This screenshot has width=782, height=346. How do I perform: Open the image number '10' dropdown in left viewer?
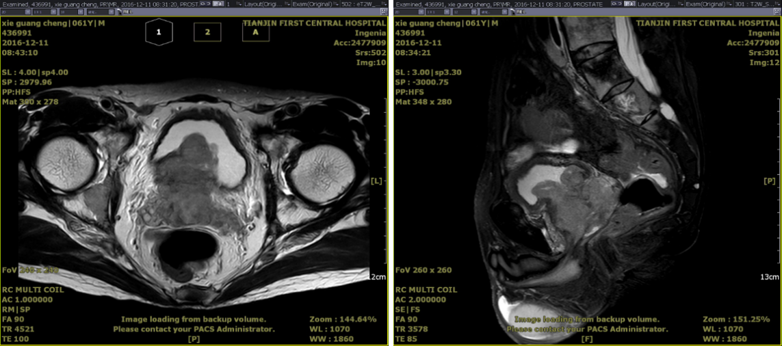[x=71, y=12]
